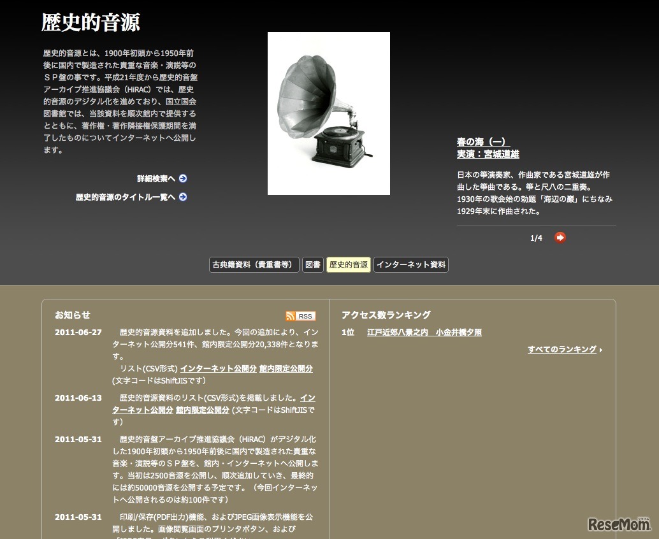Switch to the 図書 tab
Screen dimensions: 659x539
point(312,264)
